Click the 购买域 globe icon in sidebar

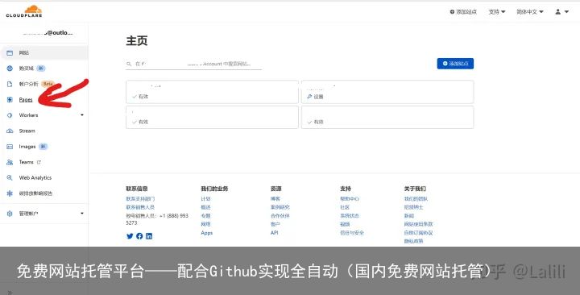coord(10,69)
